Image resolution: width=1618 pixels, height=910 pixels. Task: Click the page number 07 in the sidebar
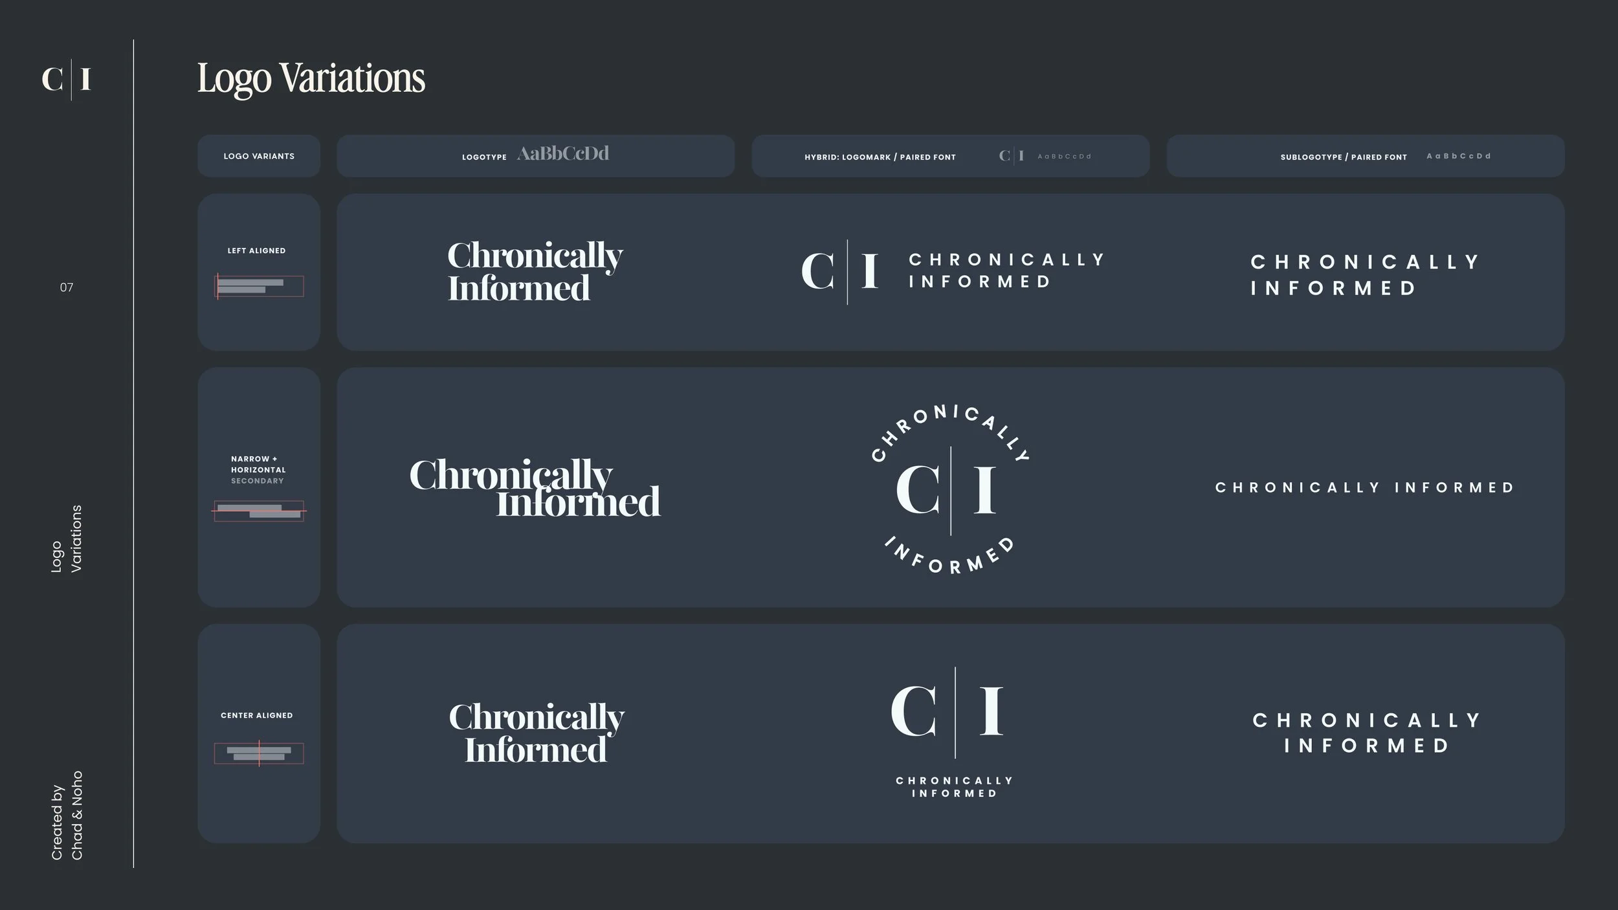(x=67, y=287)
